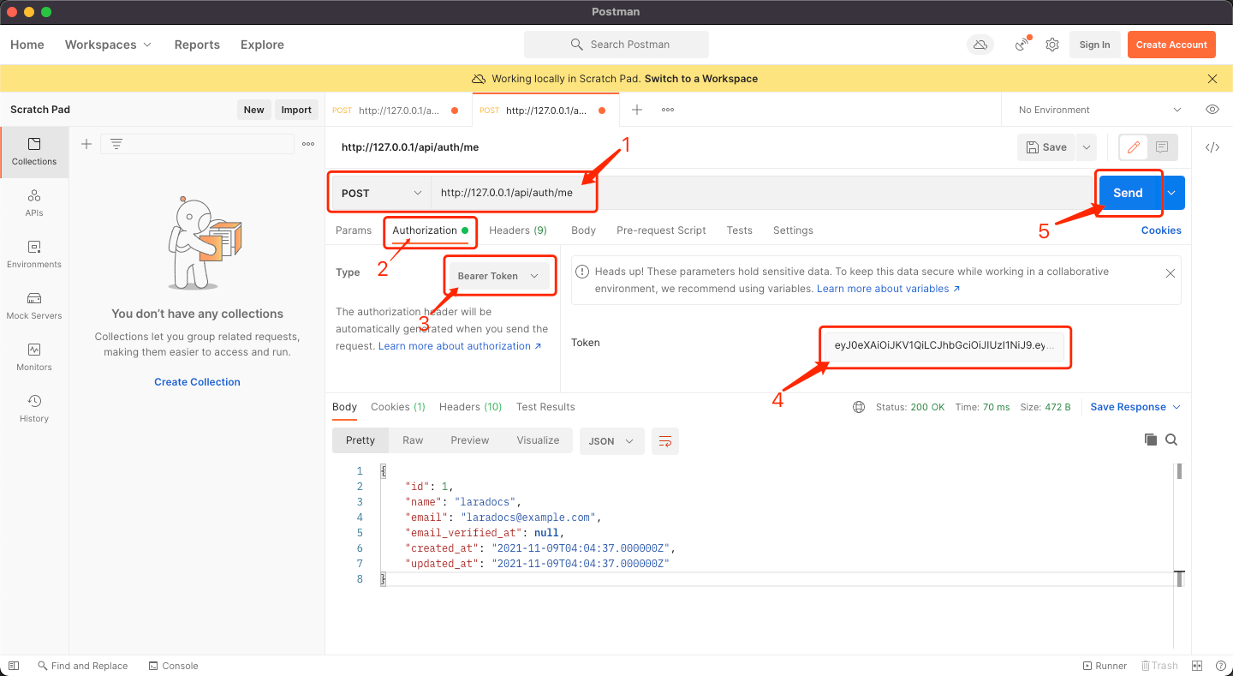The height and width of the screenshot is (676, 1233).
Task: Open the No Environment selector
Action: click(x=1099, y=110)
